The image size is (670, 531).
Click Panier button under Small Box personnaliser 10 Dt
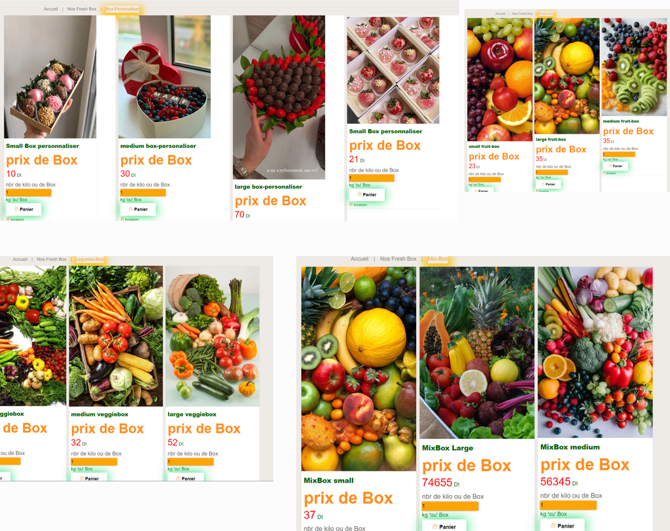24,209
